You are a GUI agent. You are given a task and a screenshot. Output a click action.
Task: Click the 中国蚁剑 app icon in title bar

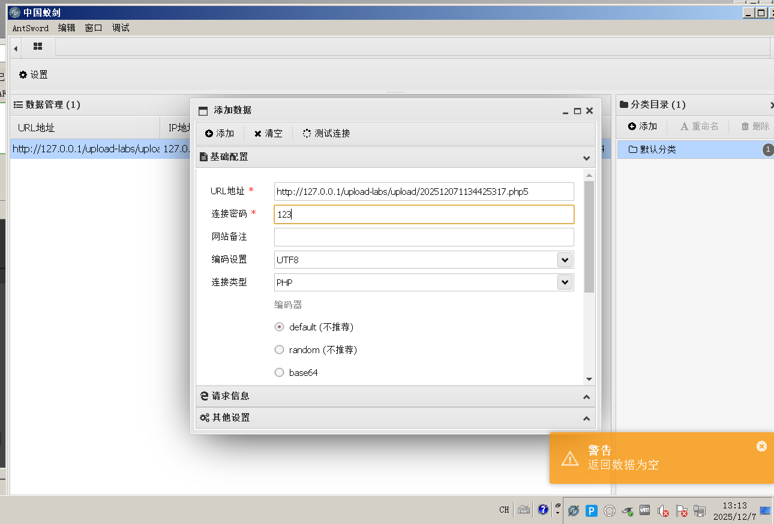[x=15, y=12]
